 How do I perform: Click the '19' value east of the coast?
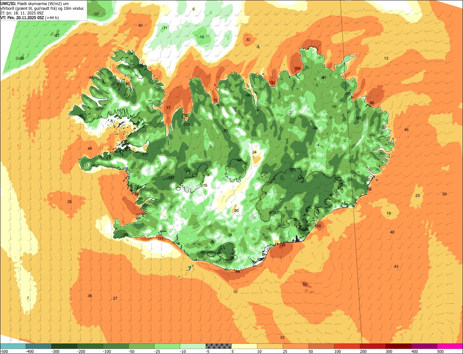[389, 214]
